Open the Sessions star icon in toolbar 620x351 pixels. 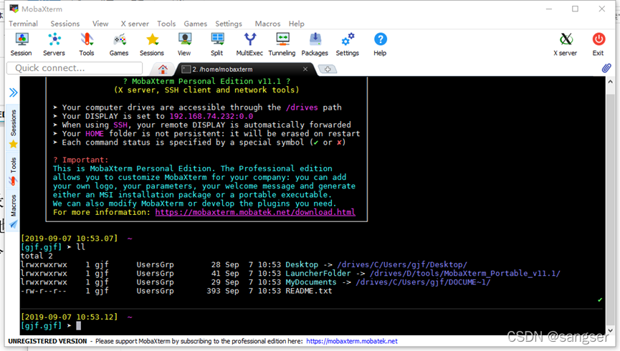coord(152,44)
